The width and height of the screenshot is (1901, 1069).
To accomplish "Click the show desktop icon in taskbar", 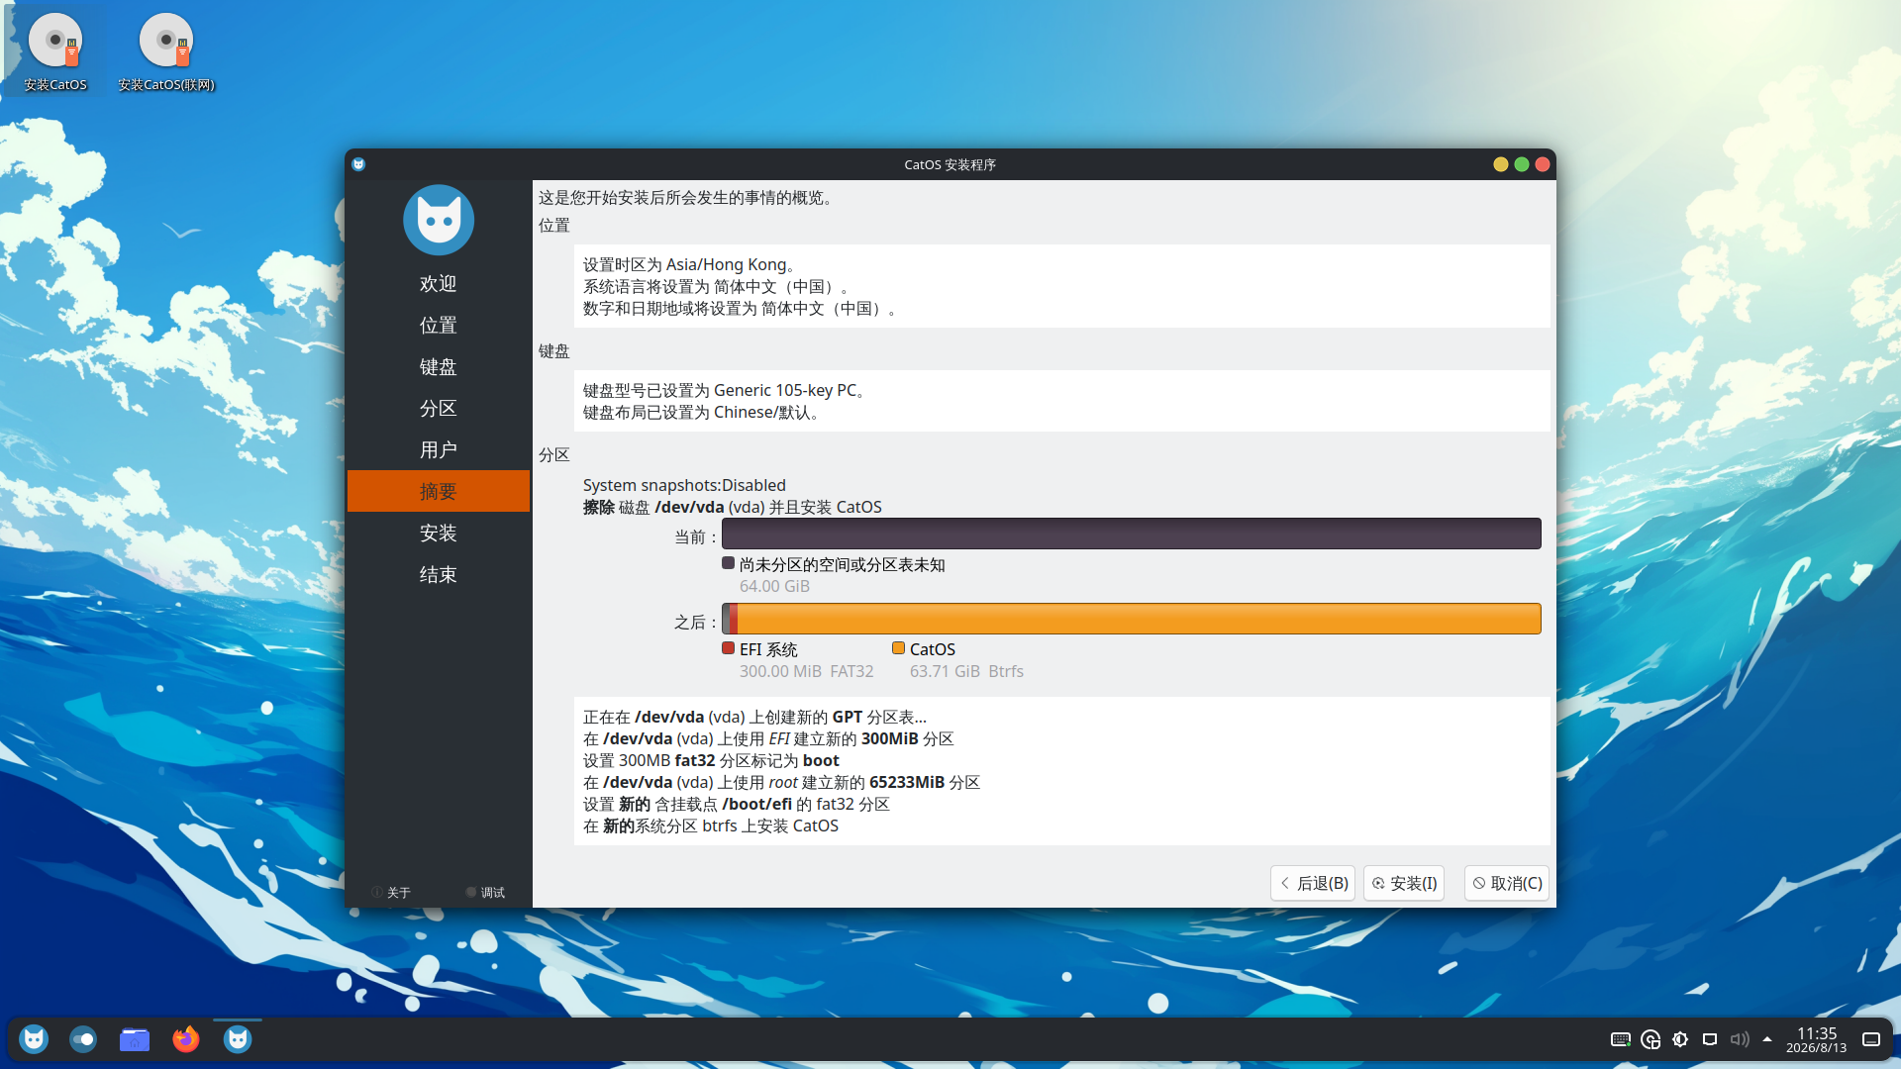I will coord(1871,1039).
